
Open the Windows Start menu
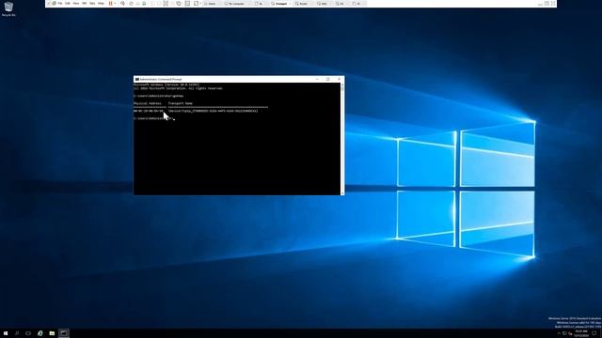(x=6, y=333)
